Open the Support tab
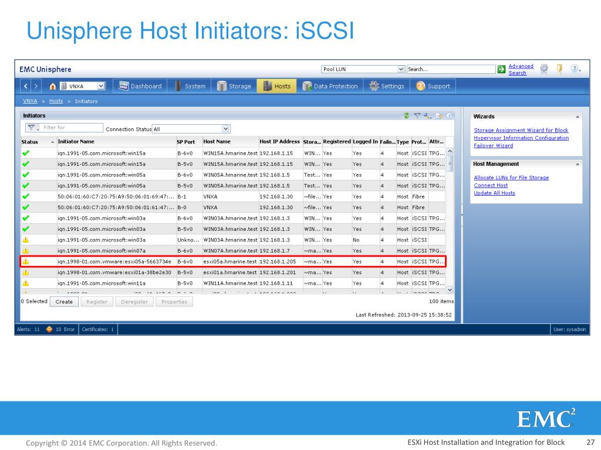This screenshot has height=450, width=601. click(x=433, y=86)
